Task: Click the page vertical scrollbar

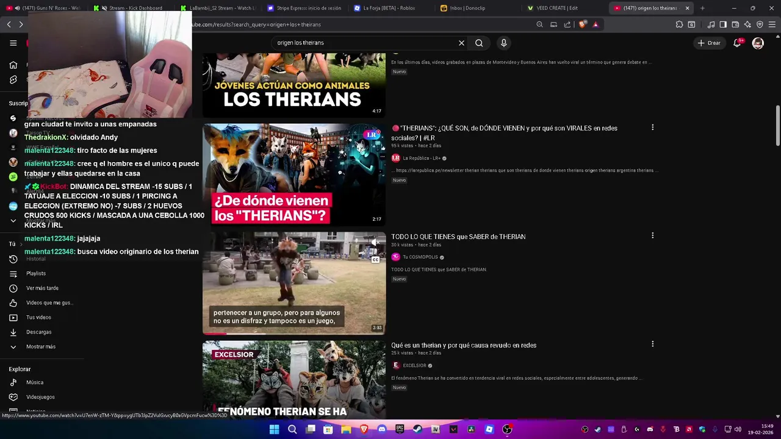Action: (x=777, y=126)
